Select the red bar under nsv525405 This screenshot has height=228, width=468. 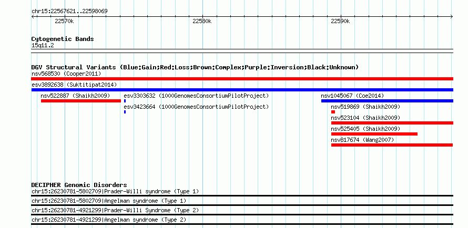[374, 134]
